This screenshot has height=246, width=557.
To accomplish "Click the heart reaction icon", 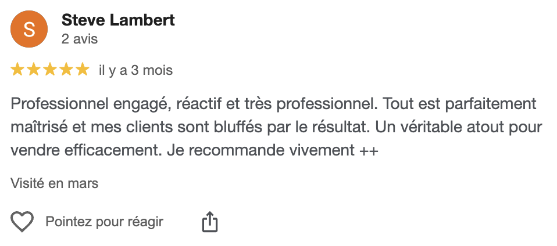I will (x=22, y=222).
